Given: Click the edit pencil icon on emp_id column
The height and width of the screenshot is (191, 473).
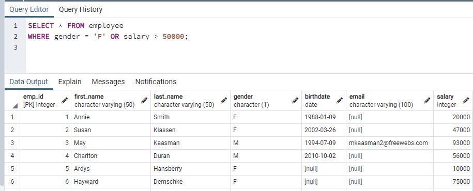Looking at the screenshot, I should (65, 100).
